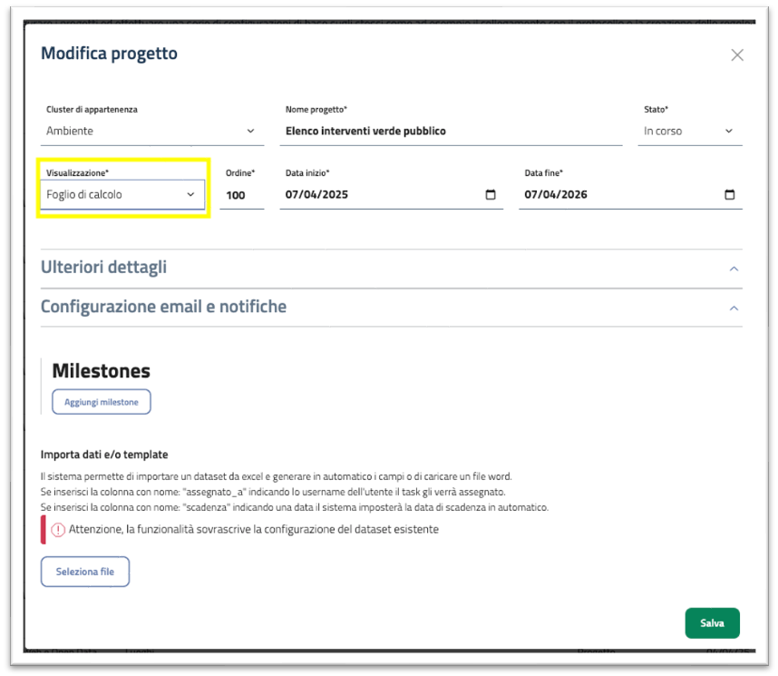
Task: Save the project with the Salva button
Action: pos(712,623)
